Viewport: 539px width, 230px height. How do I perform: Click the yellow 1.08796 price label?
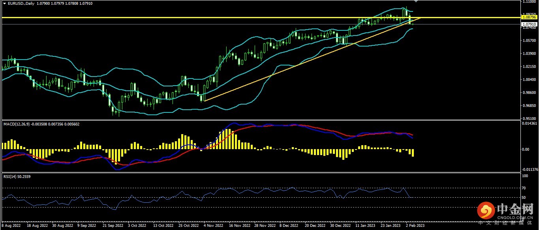click(x=529, y=17)
